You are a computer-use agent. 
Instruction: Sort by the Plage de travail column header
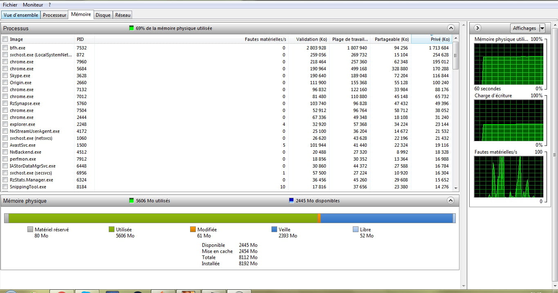350,39
